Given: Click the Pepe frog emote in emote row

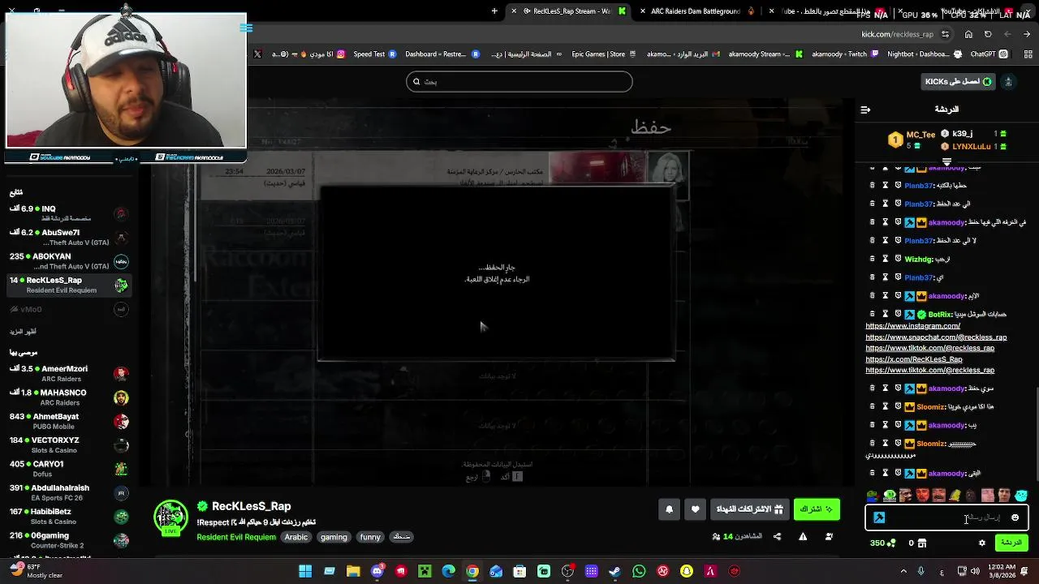Looking at the screenshot, I should pyautogui.click(x=873, y=496).
